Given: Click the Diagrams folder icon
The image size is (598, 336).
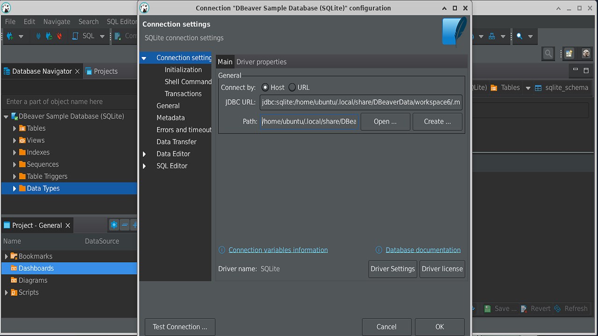Looking at the screenshot, I should coord(14,280).
